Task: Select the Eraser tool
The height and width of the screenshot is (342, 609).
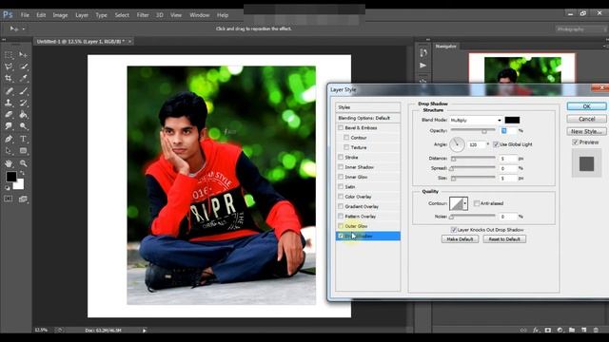Action: coord(9,115)
